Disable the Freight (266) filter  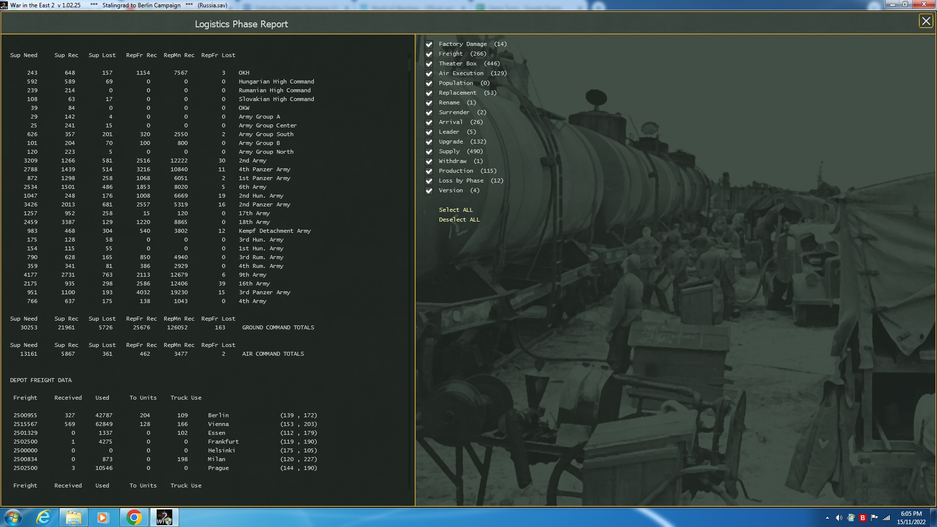(x=429, y=54)
